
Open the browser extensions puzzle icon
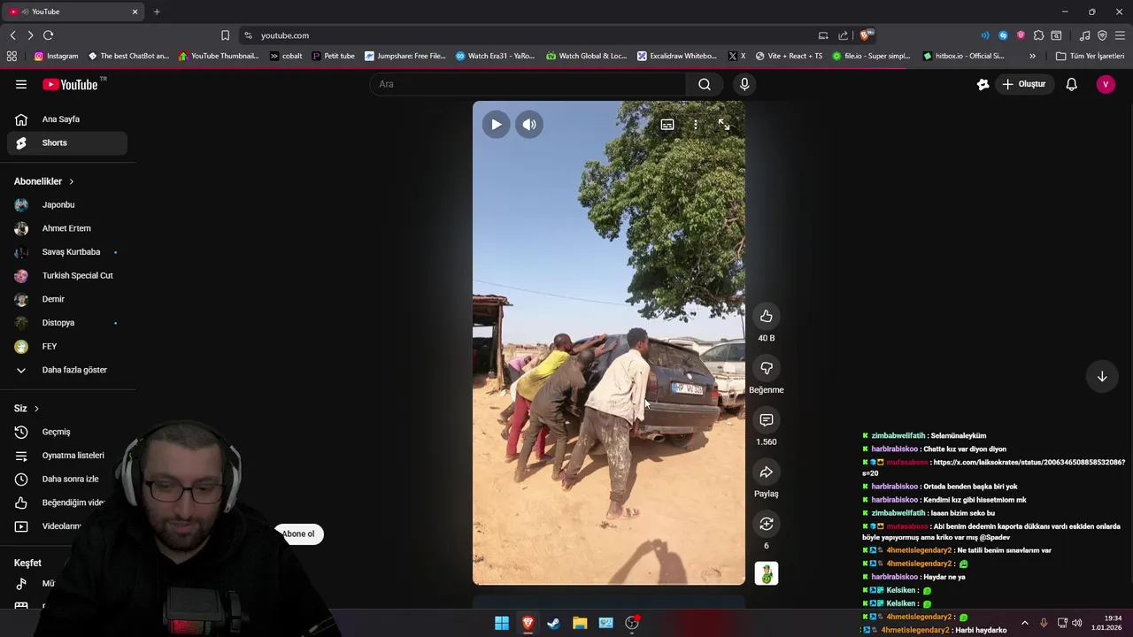pyautogui.click(x=1038, y=35)
